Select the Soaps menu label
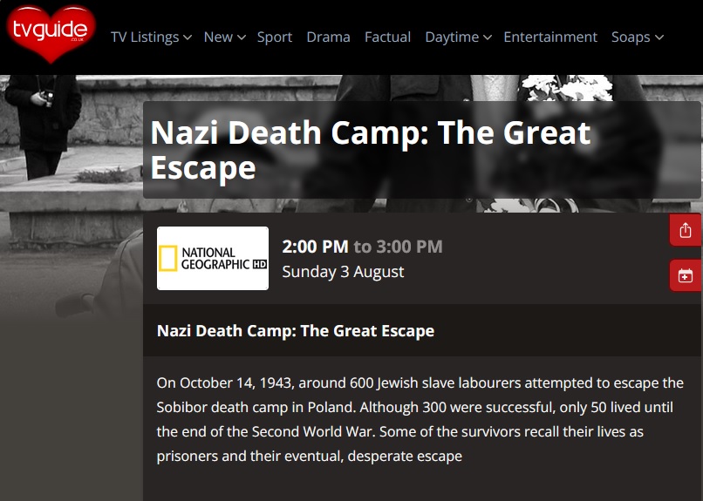 coord(631,37)
